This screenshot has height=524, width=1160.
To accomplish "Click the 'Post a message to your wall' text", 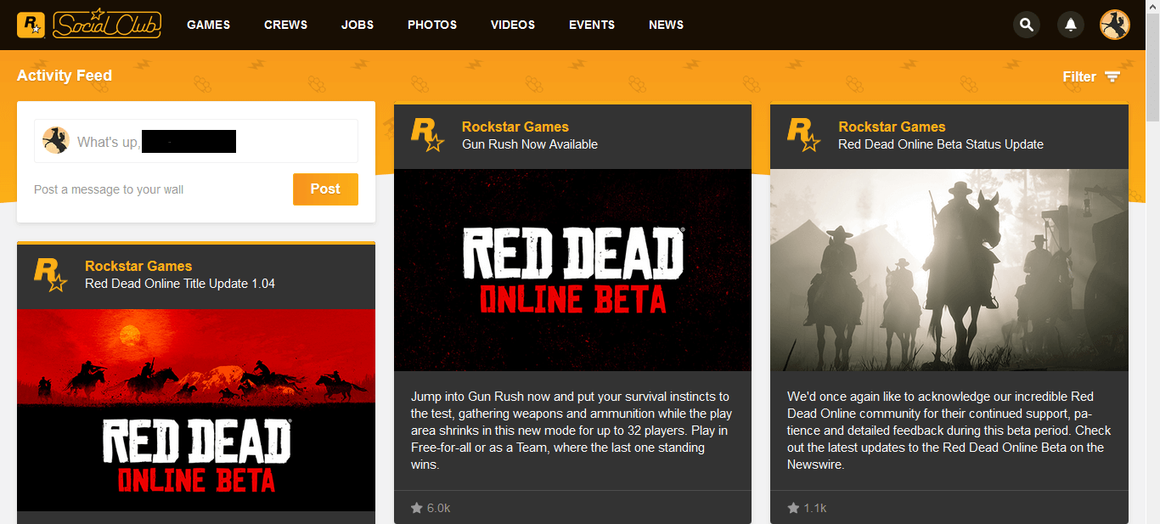I will 109,189.
